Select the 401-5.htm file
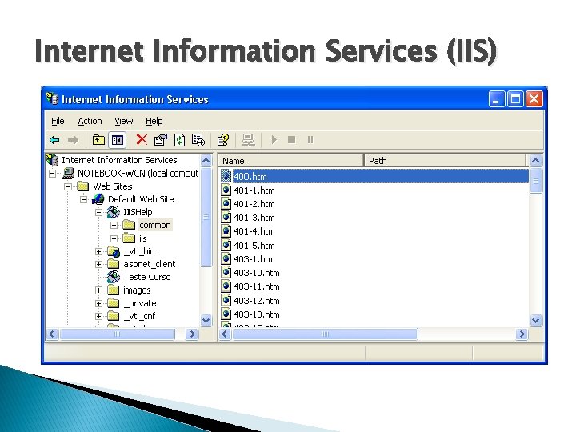Screen dimensions: 576x432 coord(254,246)
